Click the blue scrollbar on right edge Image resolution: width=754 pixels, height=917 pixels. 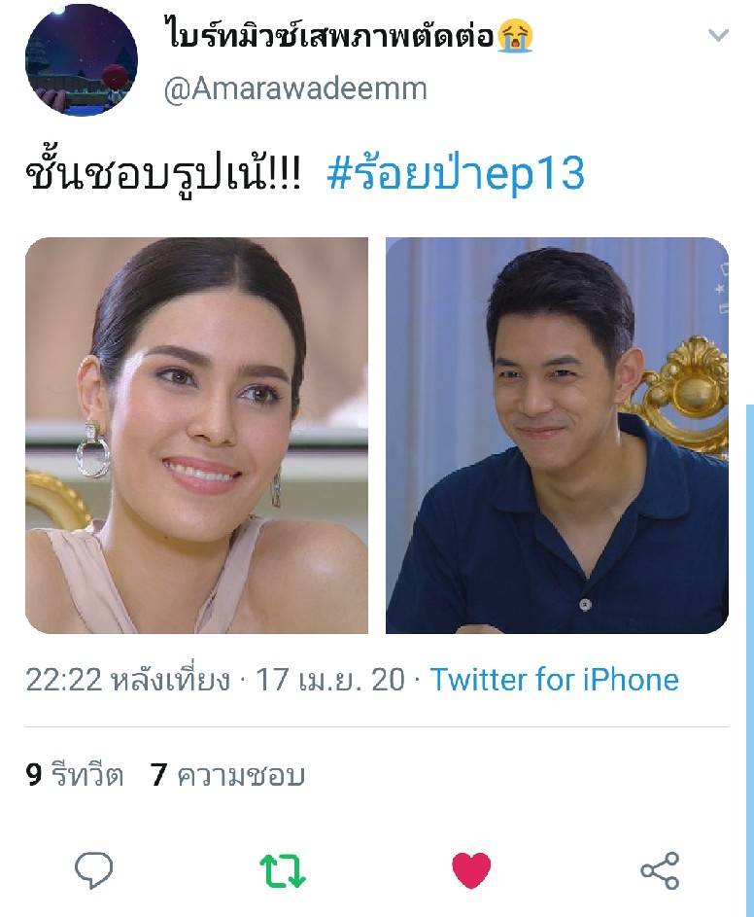tap(750, 659)
